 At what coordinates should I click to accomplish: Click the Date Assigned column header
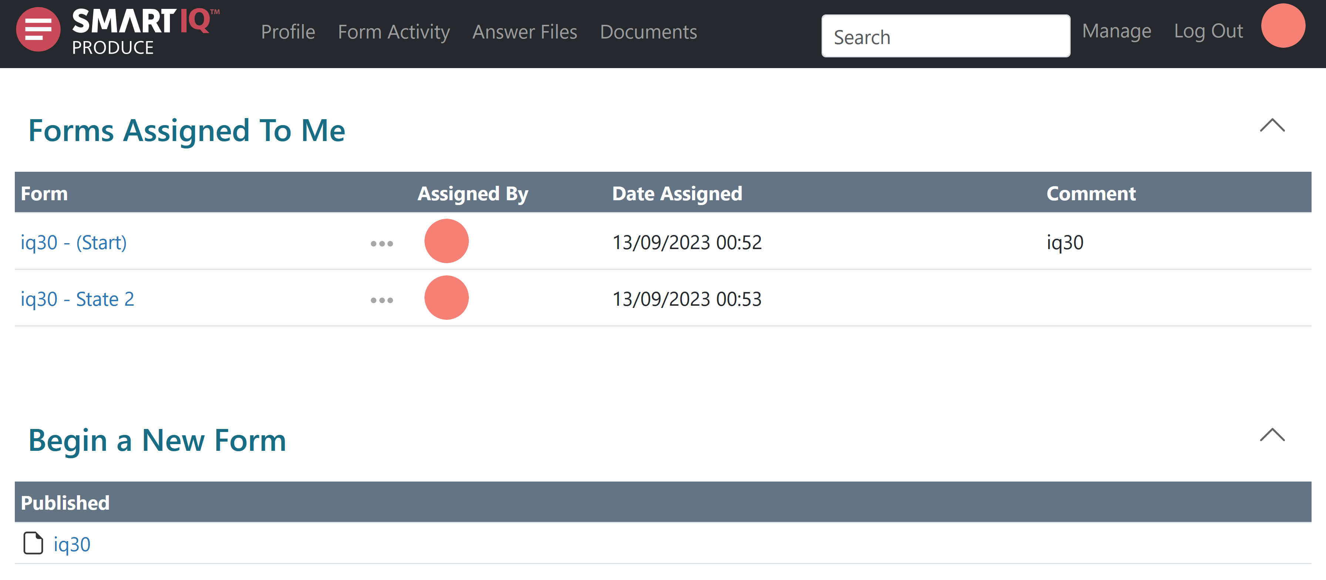[x=677, y=194]
